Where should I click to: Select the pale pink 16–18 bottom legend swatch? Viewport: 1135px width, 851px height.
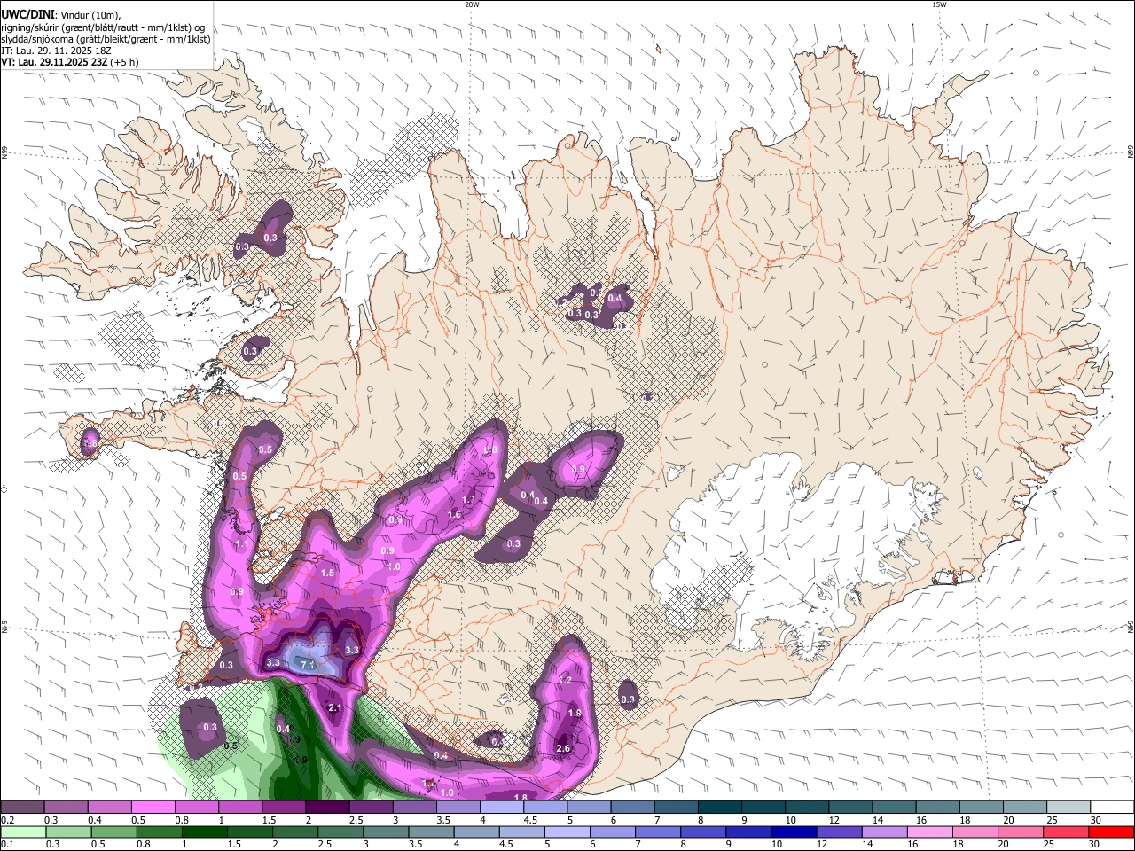[x=928, y=831]
